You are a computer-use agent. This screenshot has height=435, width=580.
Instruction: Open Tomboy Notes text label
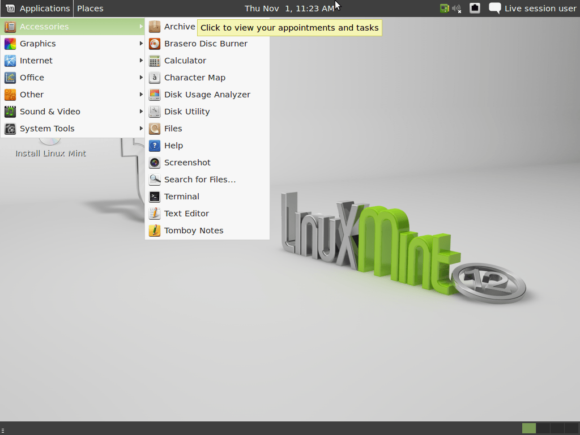(x=194, y=231)
